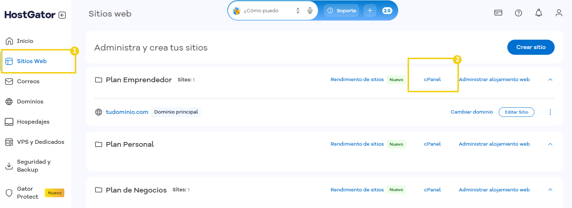This screenshot has height=208, width=572.
Task: Click the Correos envelope icon
Action: pos(9,81)
